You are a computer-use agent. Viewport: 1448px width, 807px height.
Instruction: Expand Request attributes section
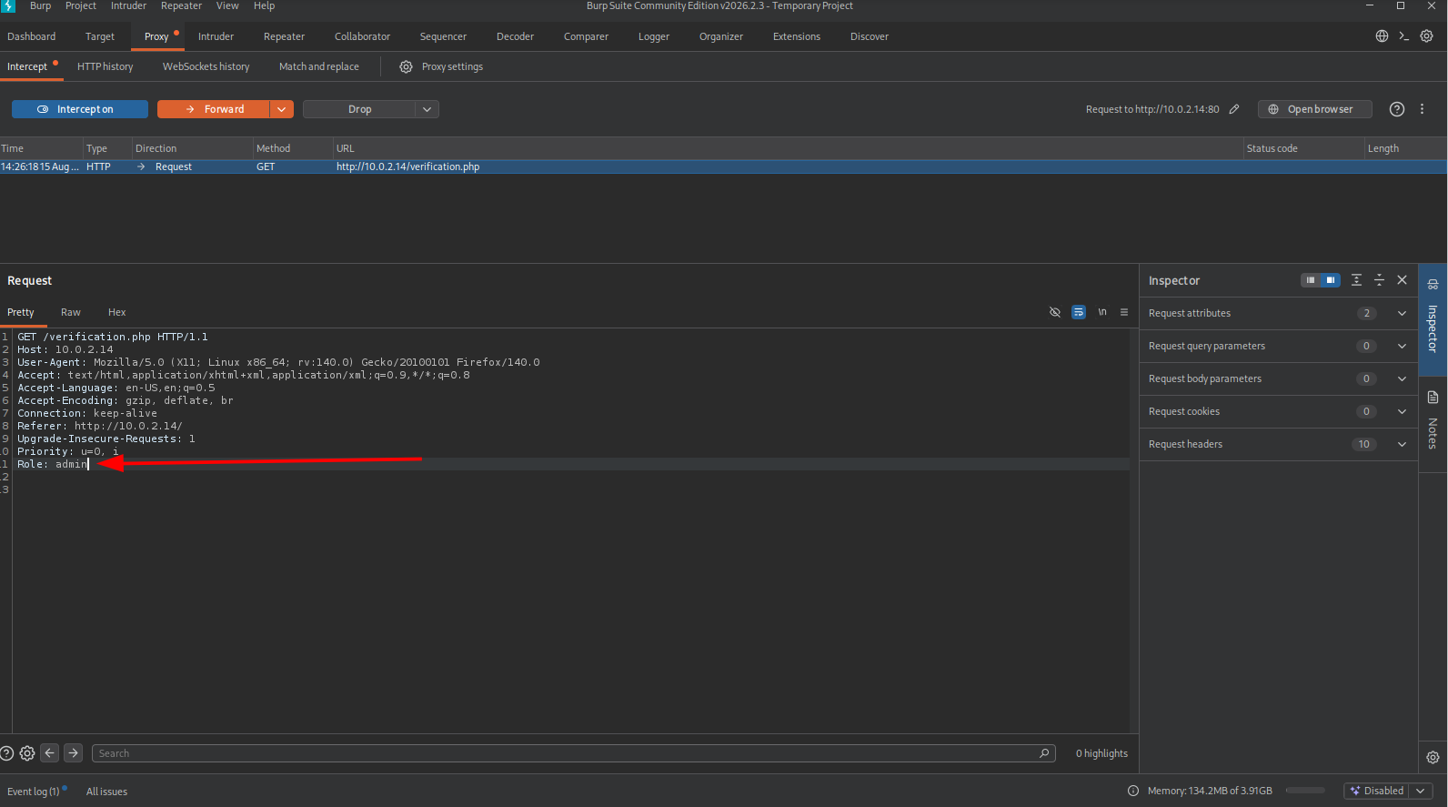(1278, 313)
